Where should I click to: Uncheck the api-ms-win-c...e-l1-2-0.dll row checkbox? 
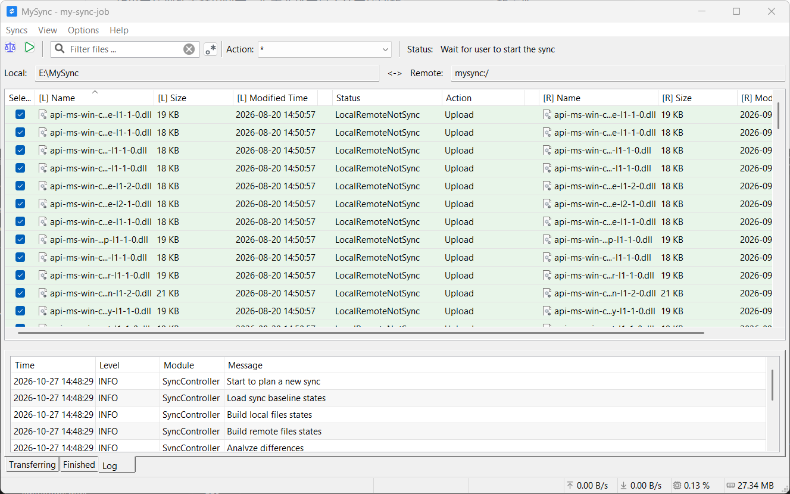pos(20,186)
